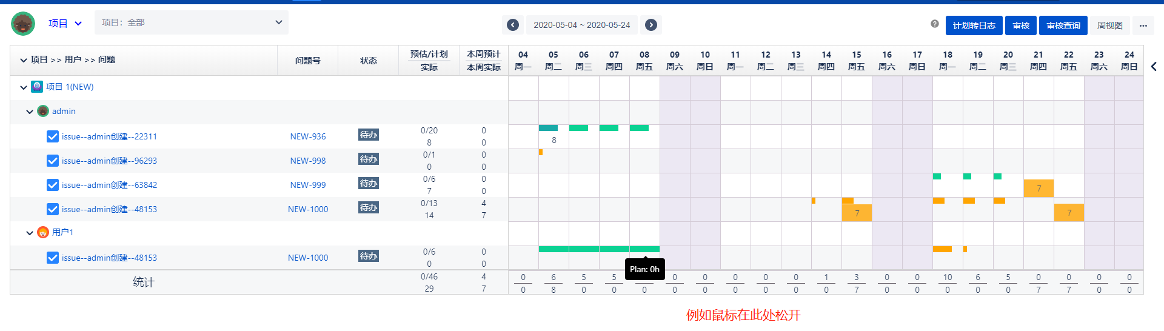Image resolution: width=1164 pixels, height=331 pixels.
Task: Click the user avatar in top left
Action: [x=23, y=24]
